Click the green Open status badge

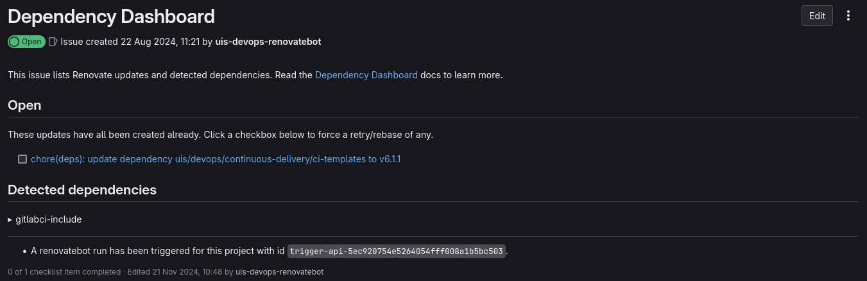click(26, 42)
